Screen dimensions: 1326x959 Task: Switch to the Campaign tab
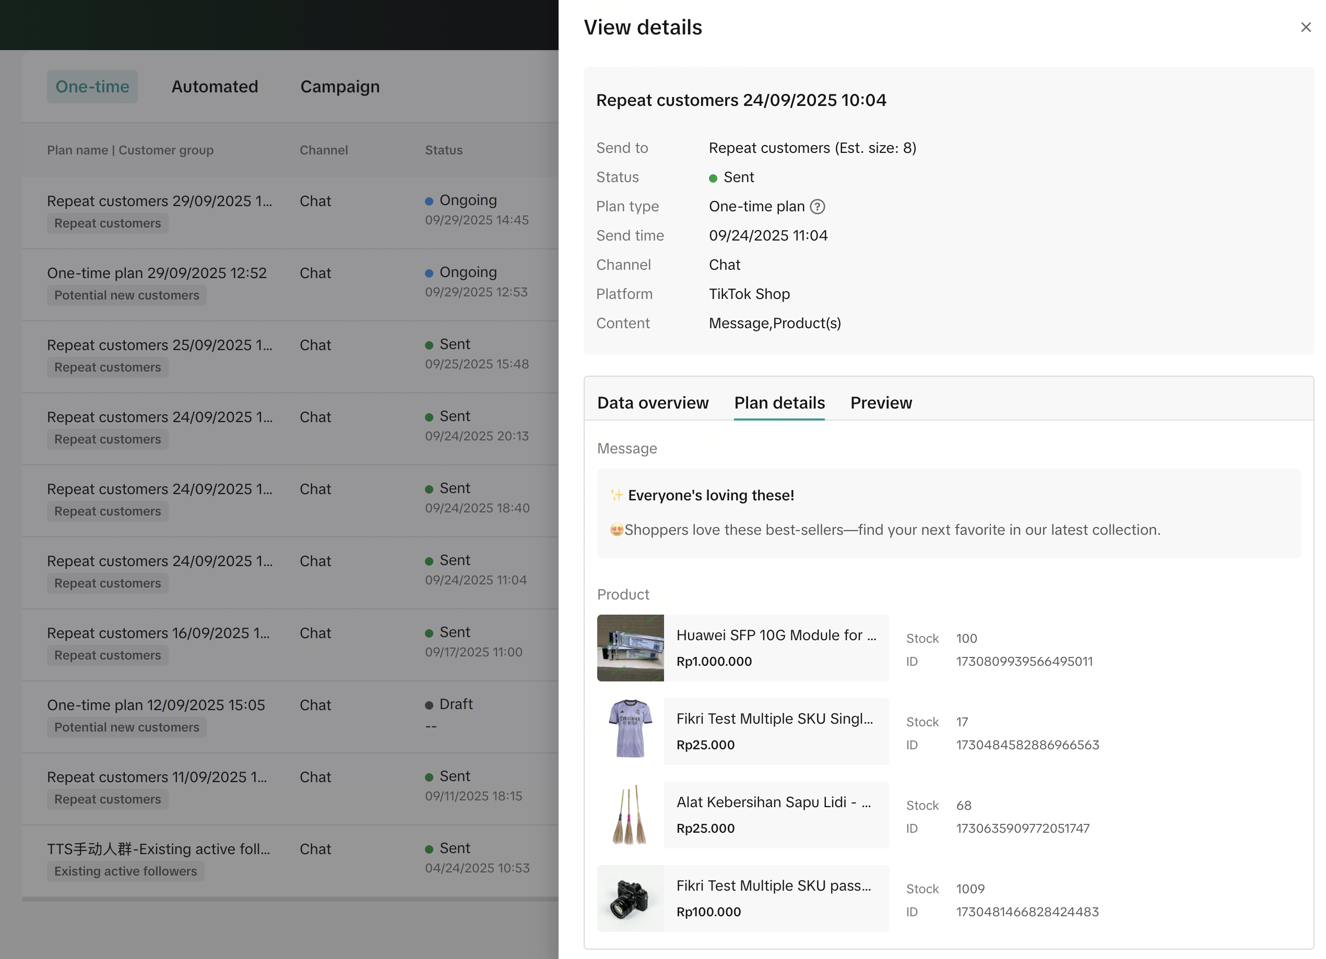[340, 87]
